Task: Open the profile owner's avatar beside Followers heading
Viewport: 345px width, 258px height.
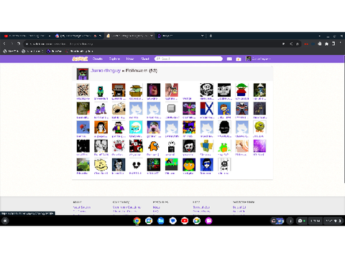Action: (83, 74)
